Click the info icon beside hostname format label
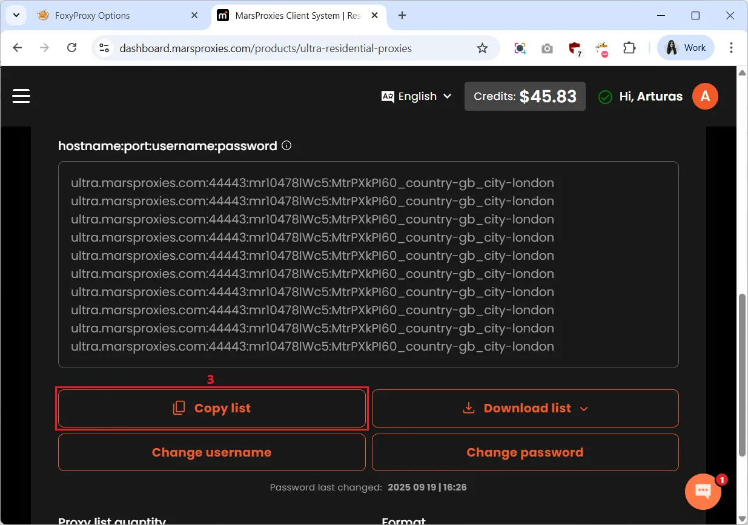The width and height of the screenshot is (748, 525). coord(287,146)
